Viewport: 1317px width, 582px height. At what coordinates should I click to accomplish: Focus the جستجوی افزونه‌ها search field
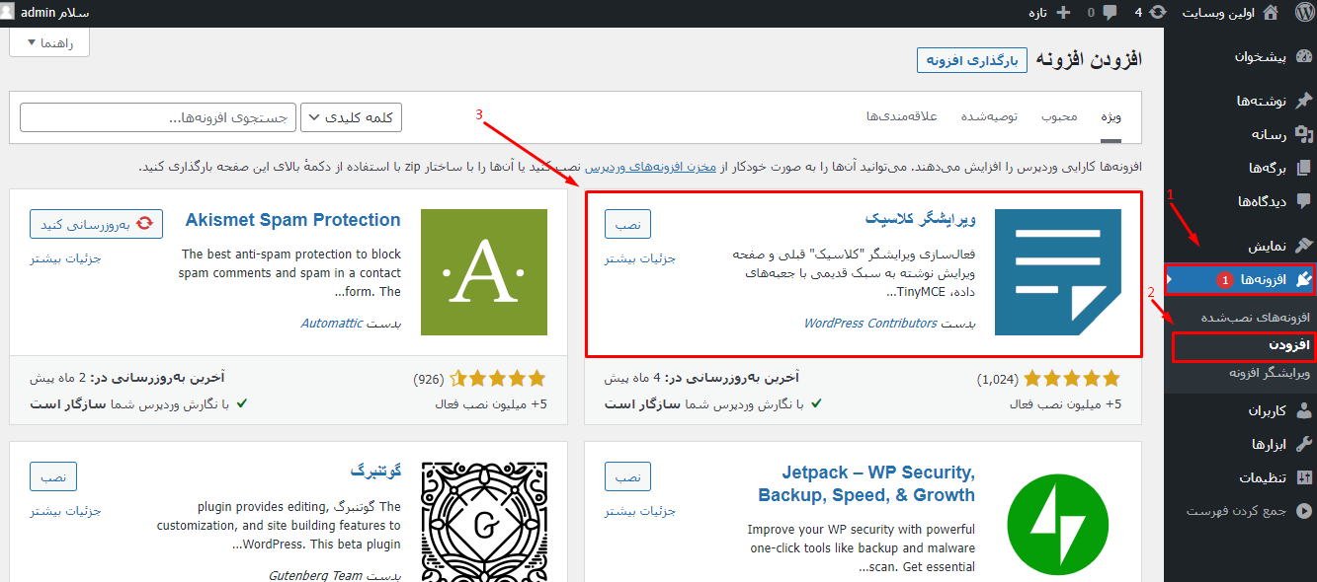(157, 117)
